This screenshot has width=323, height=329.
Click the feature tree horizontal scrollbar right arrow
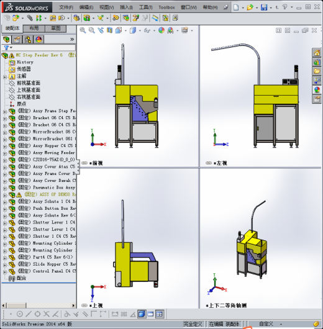[x=73, y=305]
